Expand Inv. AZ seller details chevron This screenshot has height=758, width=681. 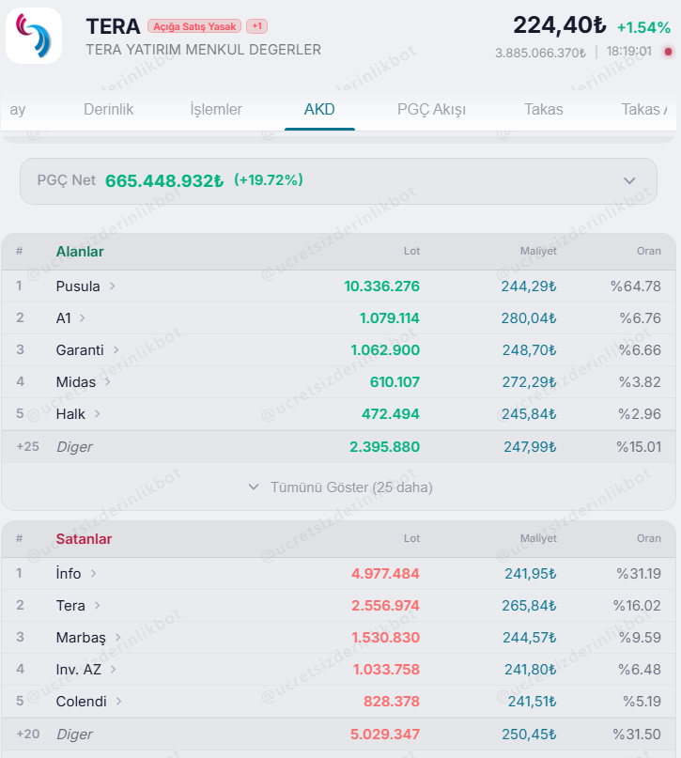[x=113, y=669]
